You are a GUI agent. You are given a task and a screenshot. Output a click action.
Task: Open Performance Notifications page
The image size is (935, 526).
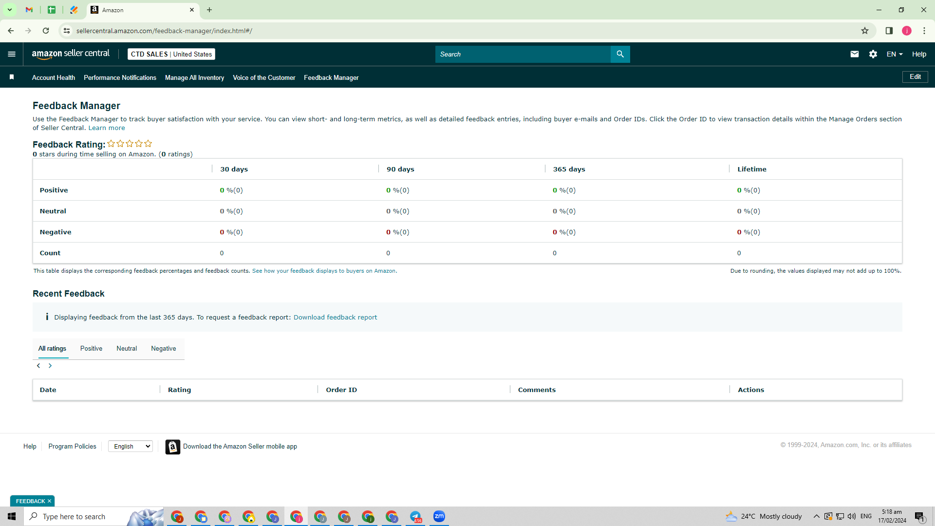(120, 77)
